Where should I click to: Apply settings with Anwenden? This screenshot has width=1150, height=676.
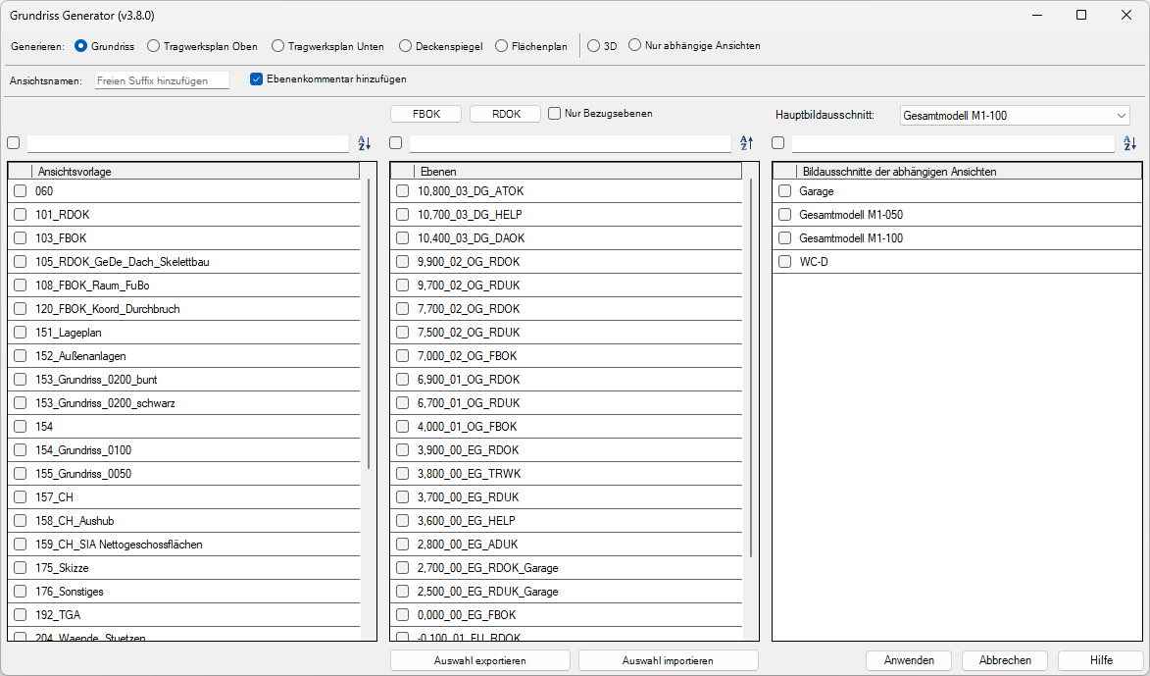(908, 659)
